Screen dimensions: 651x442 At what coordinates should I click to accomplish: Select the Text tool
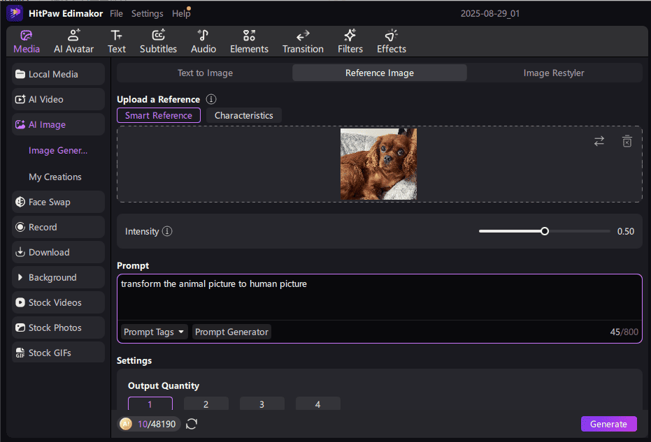116,41
